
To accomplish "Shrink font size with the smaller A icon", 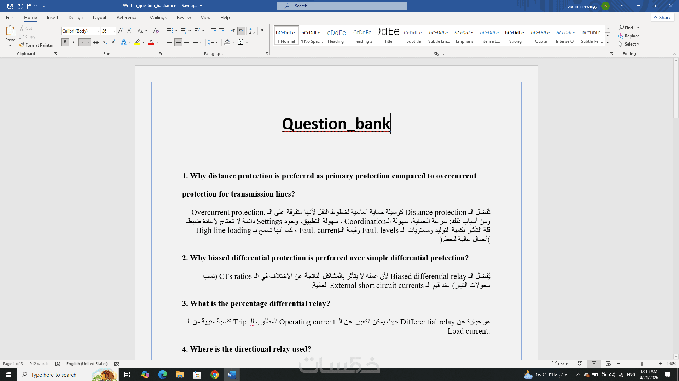I will [129, 31].
